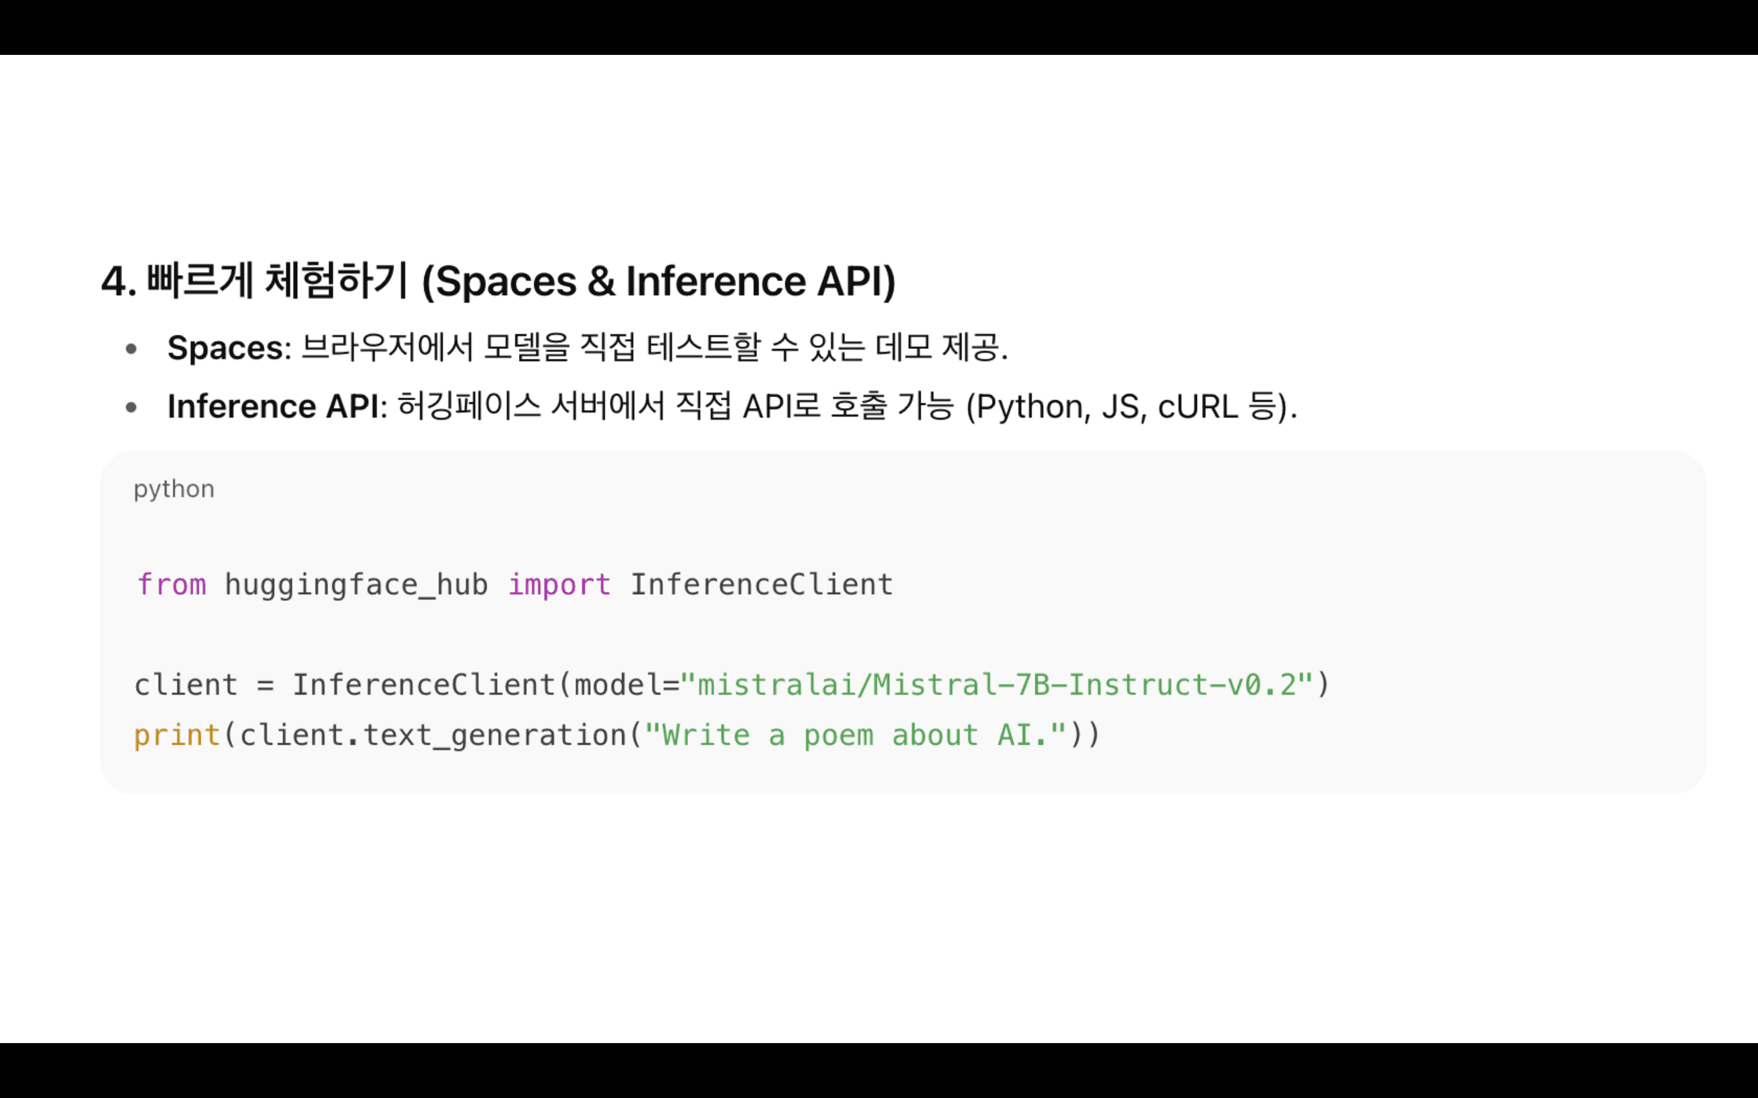Click the purple 'import' keyword
Screen dimensions: 1758x1098
[x=559, y=584]
